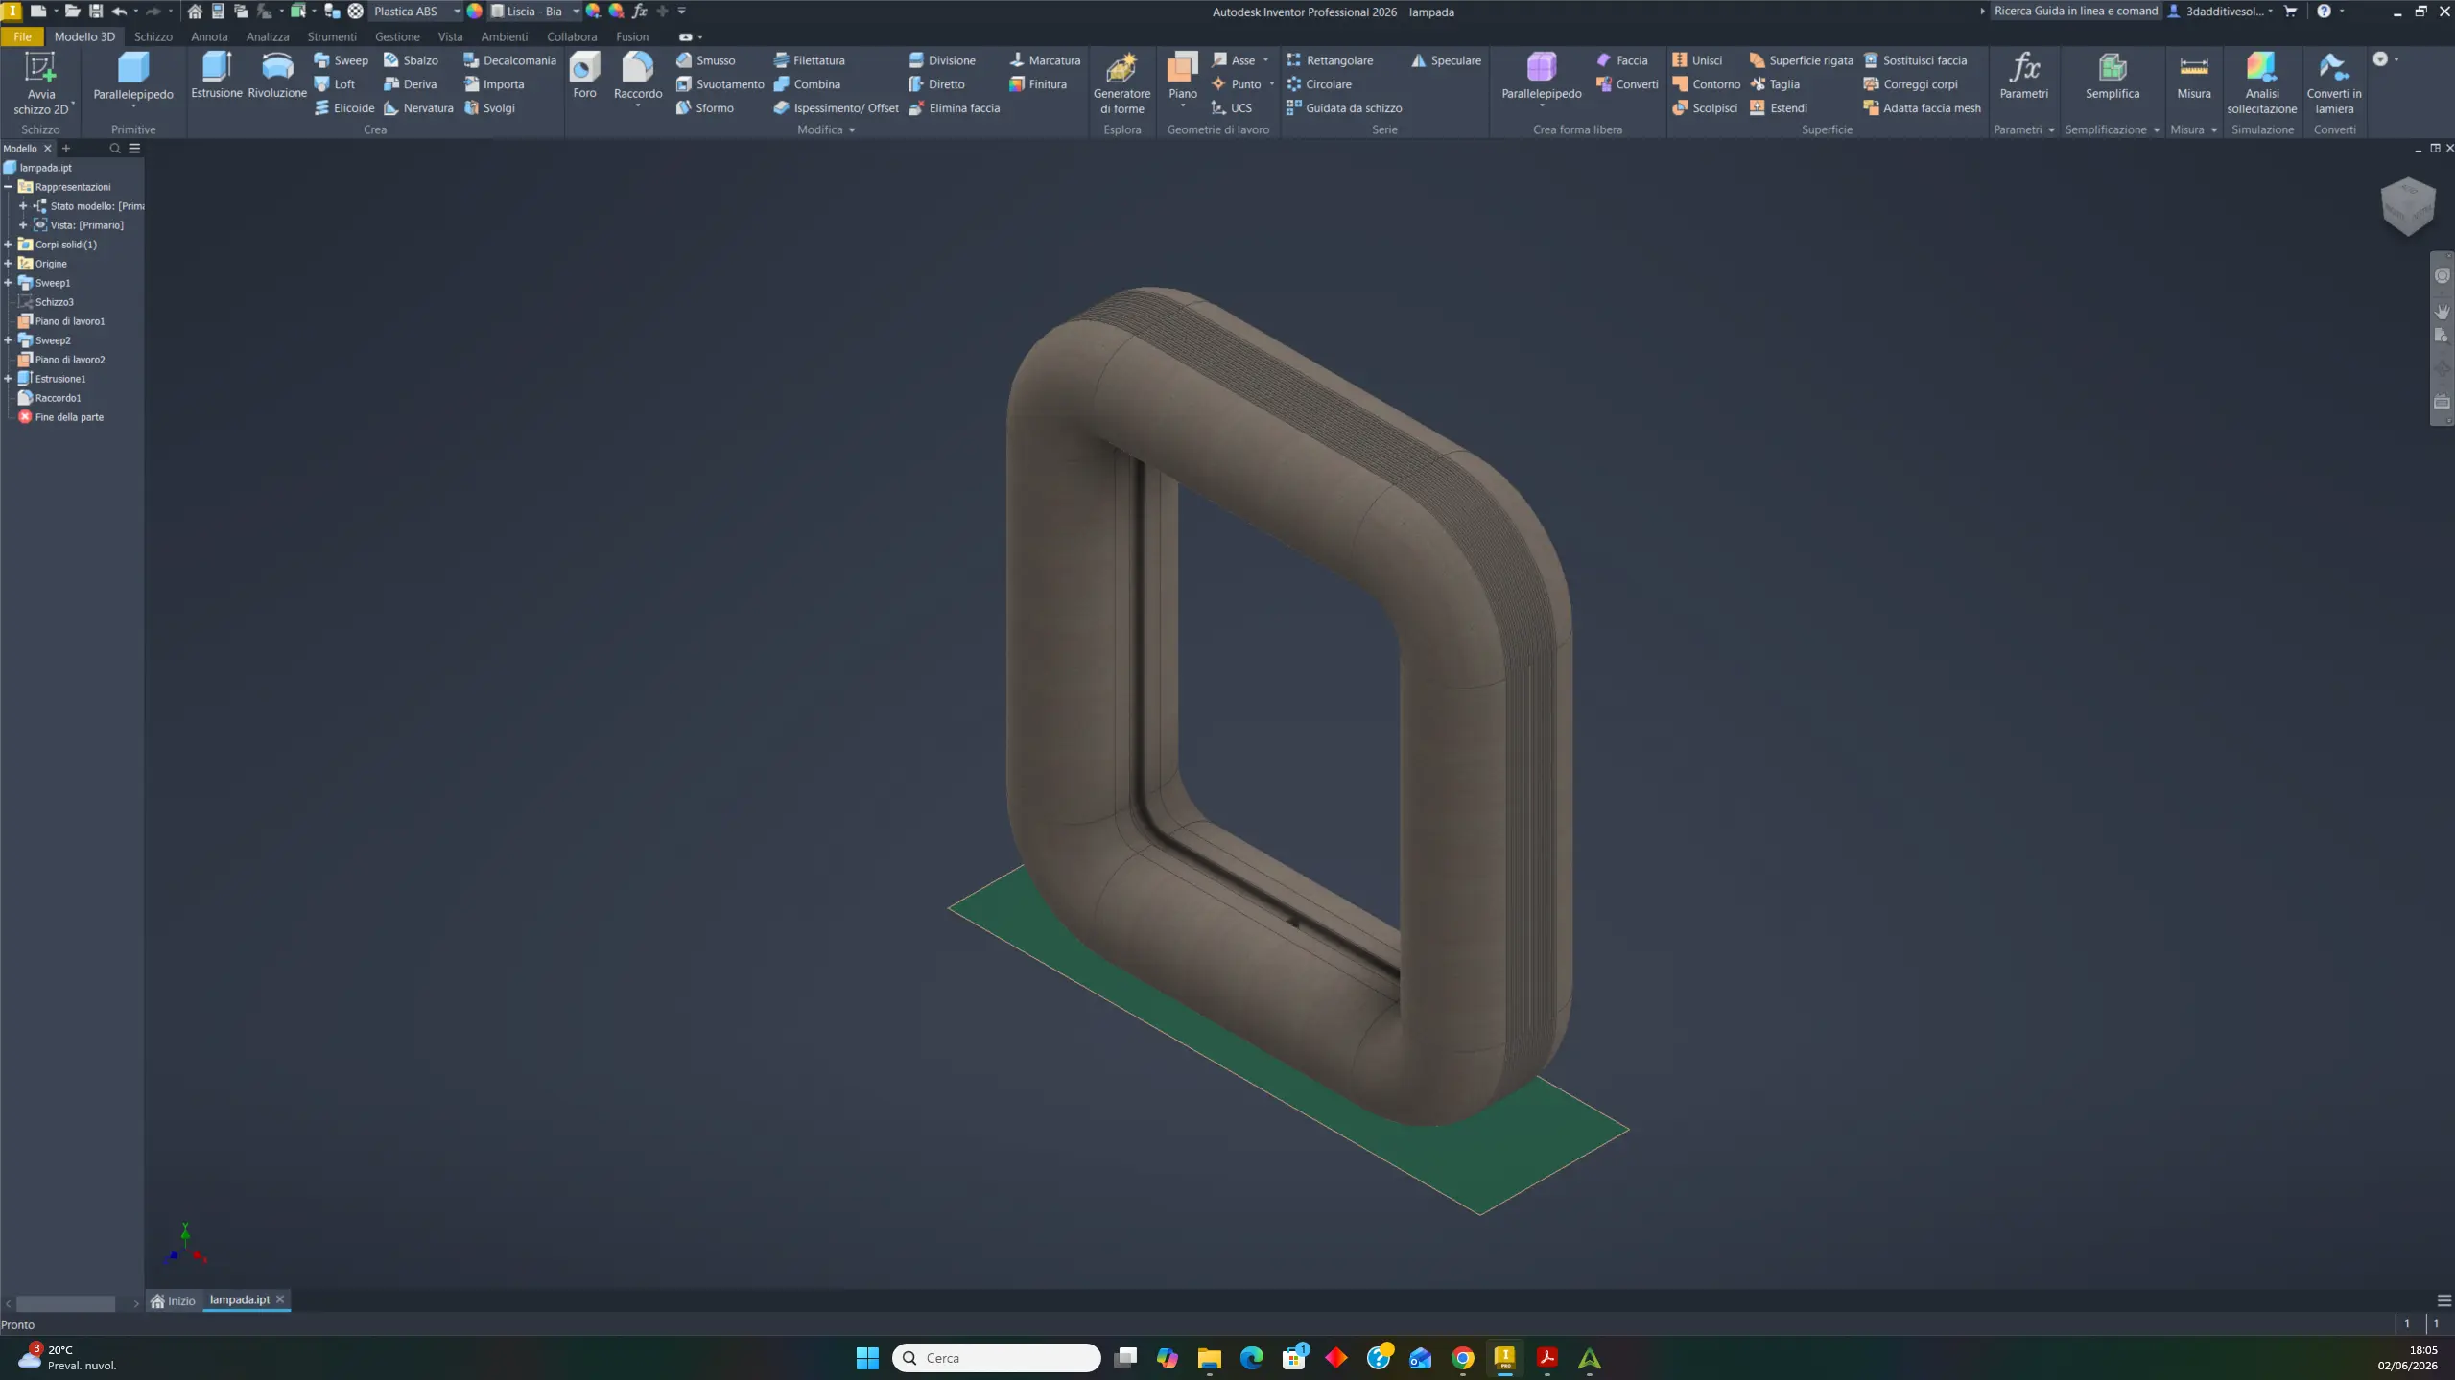Click the Scolpisci sculpt button
This screenshot has width=2455, height=1380.
(x=1705, y=108)
